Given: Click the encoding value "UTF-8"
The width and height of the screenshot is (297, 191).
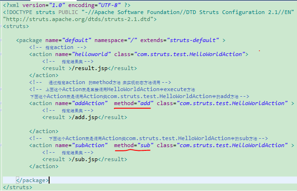Looking at the screenshot, I should coord(109,5).
